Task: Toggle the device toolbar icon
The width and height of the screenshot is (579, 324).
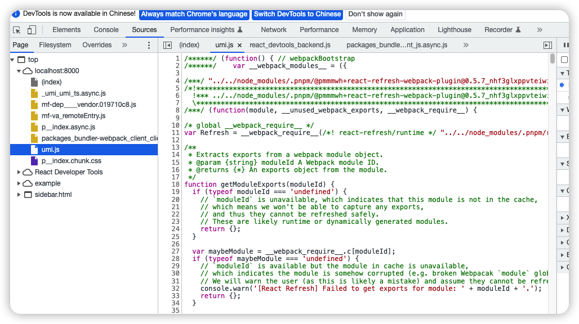Action: [x=32, y=30]
